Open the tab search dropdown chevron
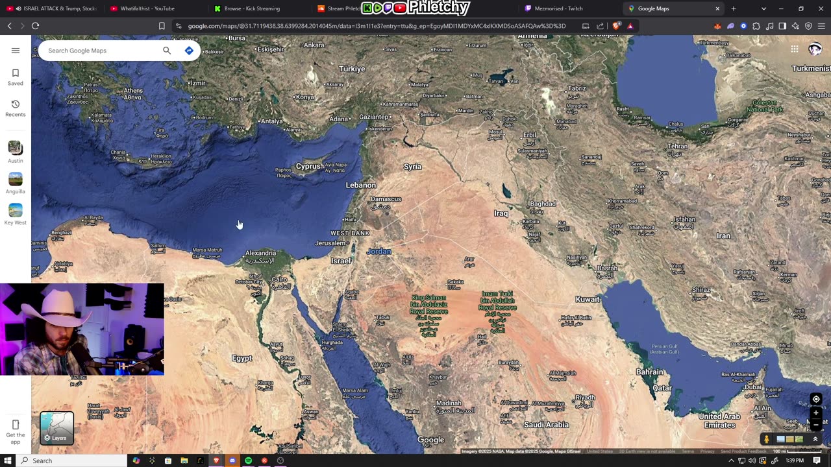 point(763,8)
